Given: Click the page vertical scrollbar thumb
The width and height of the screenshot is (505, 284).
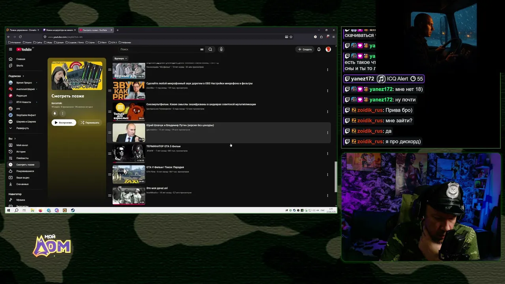Looking at the screenshot, I should (336, 176).
